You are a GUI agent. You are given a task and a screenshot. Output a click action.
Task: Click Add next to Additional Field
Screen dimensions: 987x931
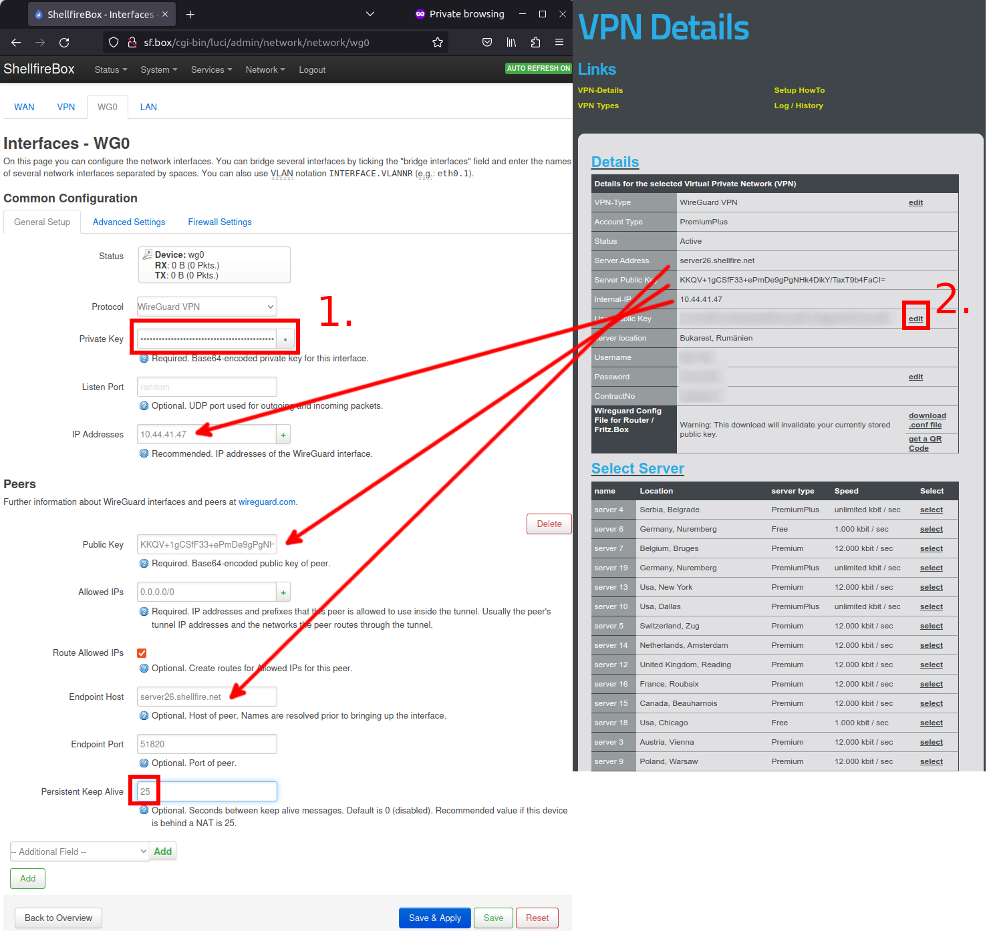point(163,852)
